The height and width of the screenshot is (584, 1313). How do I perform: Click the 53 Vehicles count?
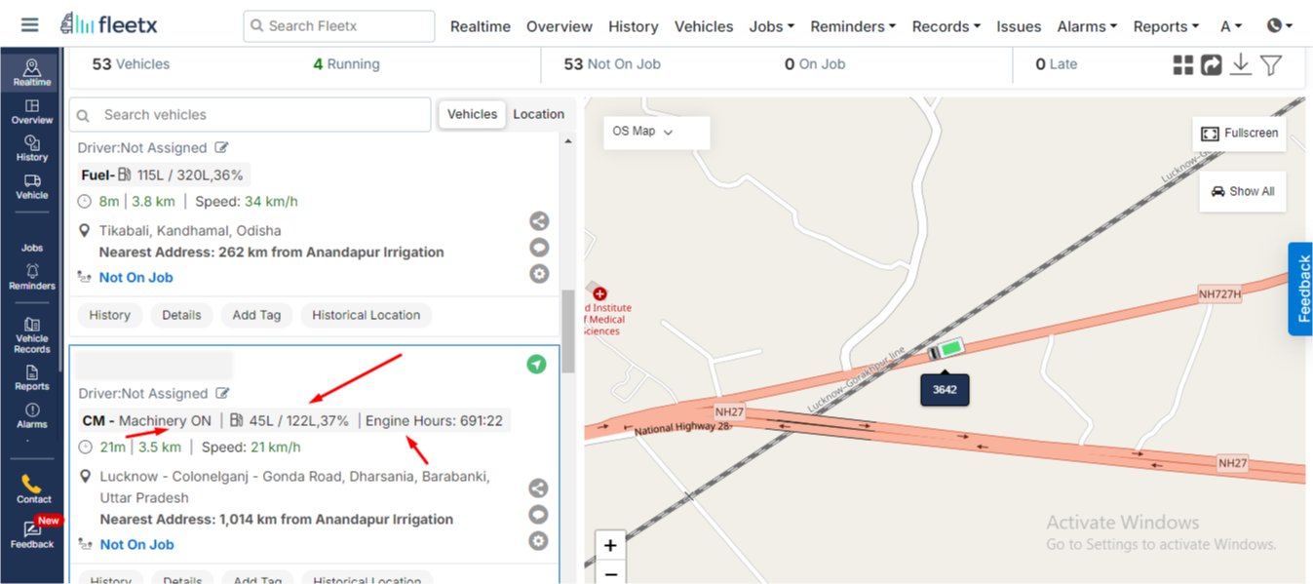coord(131,64)
